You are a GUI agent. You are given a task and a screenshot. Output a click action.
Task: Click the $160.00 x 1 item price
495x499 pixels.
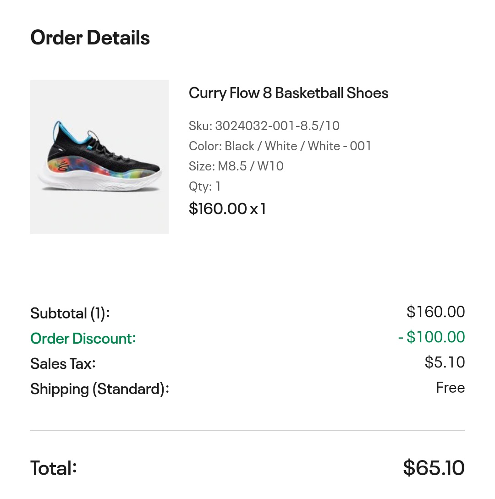227,209
